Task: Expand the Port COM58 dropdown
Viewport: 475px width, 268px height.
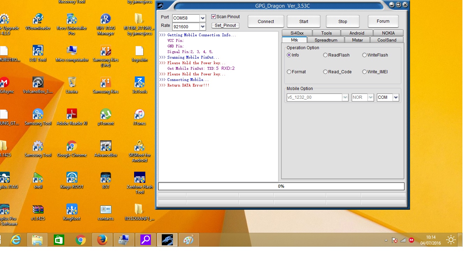Action: (203, 18)
